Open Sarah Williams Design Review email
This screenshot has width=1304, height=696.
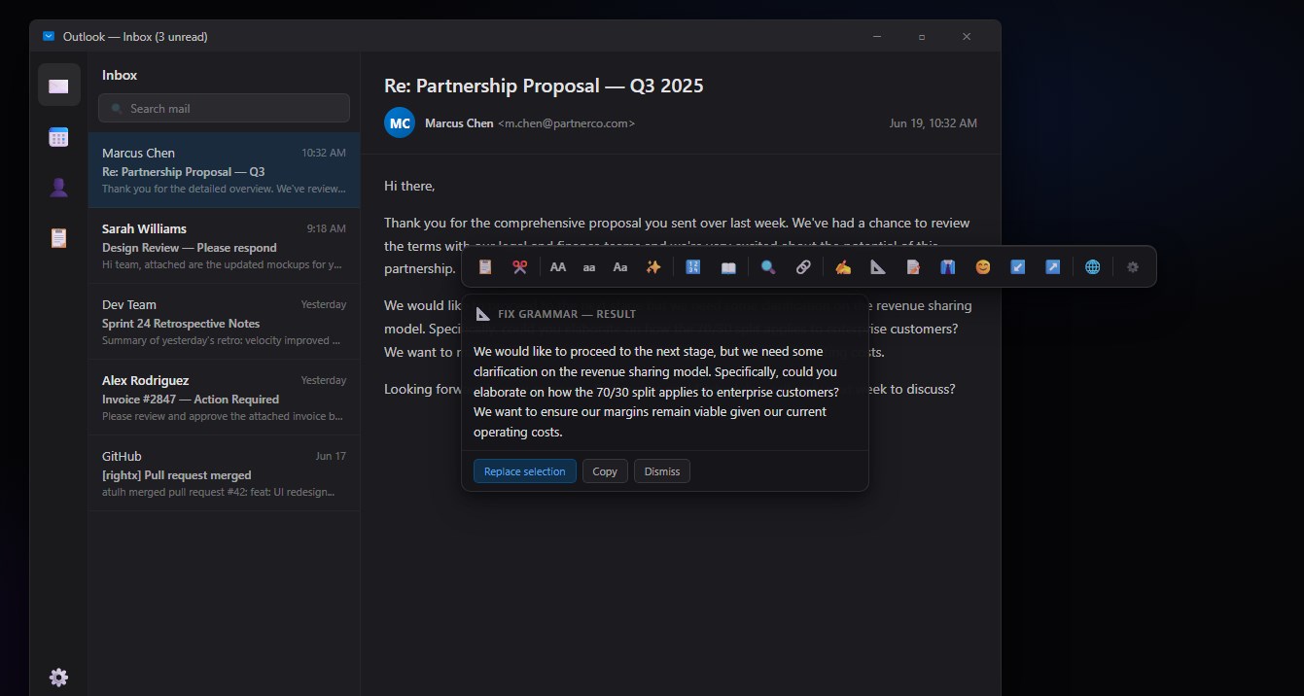[x=224, y=246]
